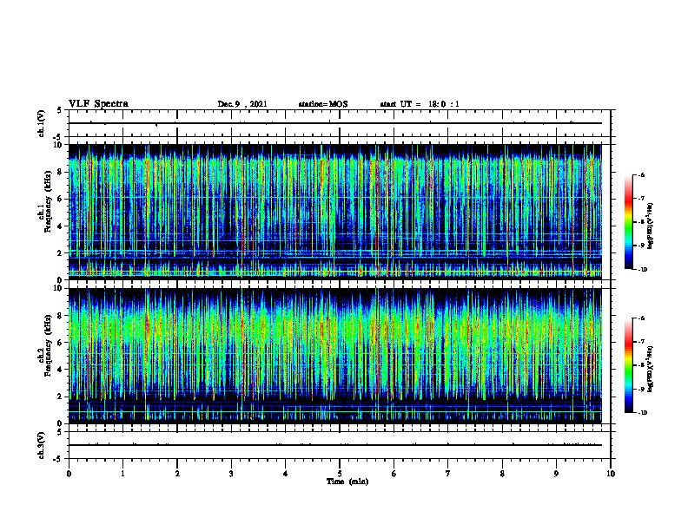
Task: Click x-axis tick label "0" on time axis
Action: tap(69, 474)
